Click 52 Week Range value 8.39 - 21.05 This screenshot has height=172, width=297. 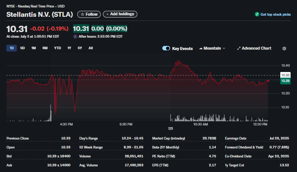[x=133, y=147]
